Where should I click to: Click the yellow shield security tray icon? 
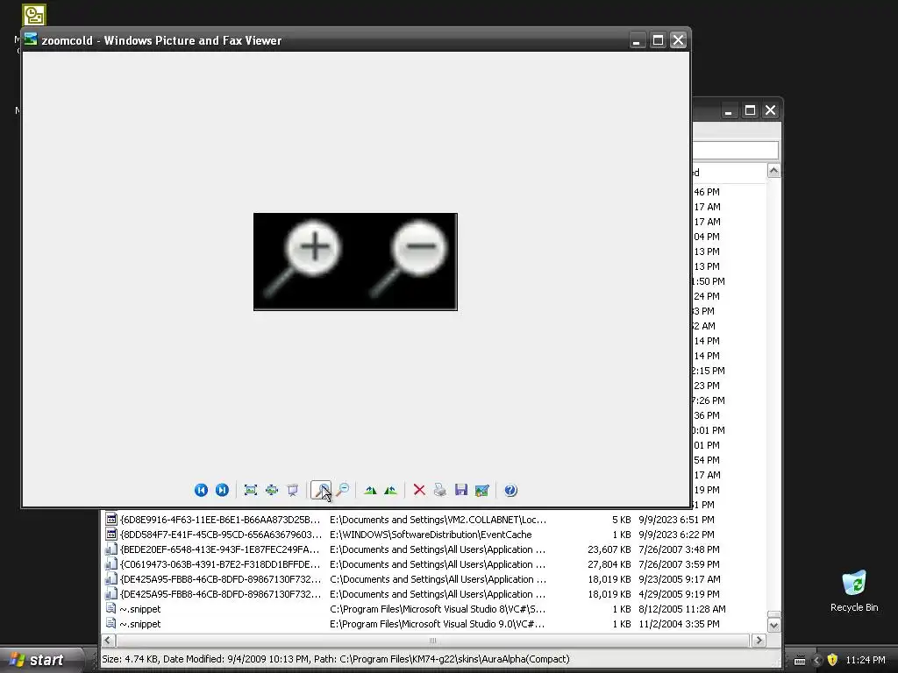click(x=832, y=660)
